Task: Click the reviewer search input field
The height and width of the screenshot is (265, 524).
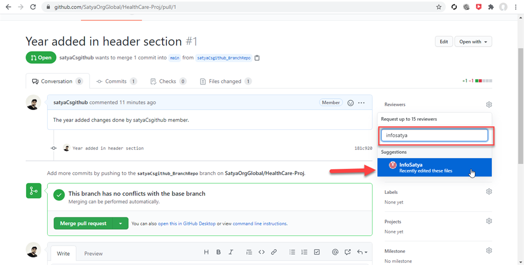Action: 434,136
